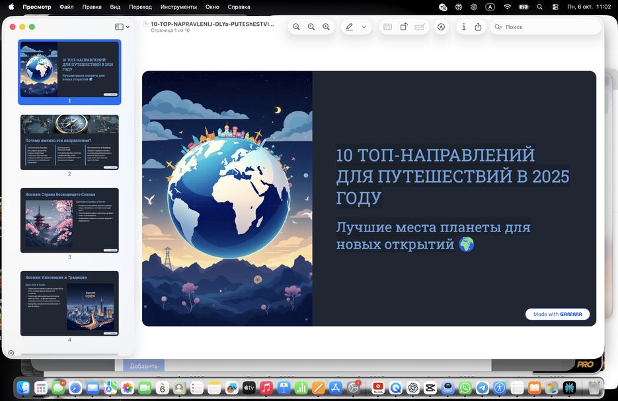The width and height of the screenshot is (618, 401).
Task: Open the highlight color dropdown chevron
Action: point(364,26)
